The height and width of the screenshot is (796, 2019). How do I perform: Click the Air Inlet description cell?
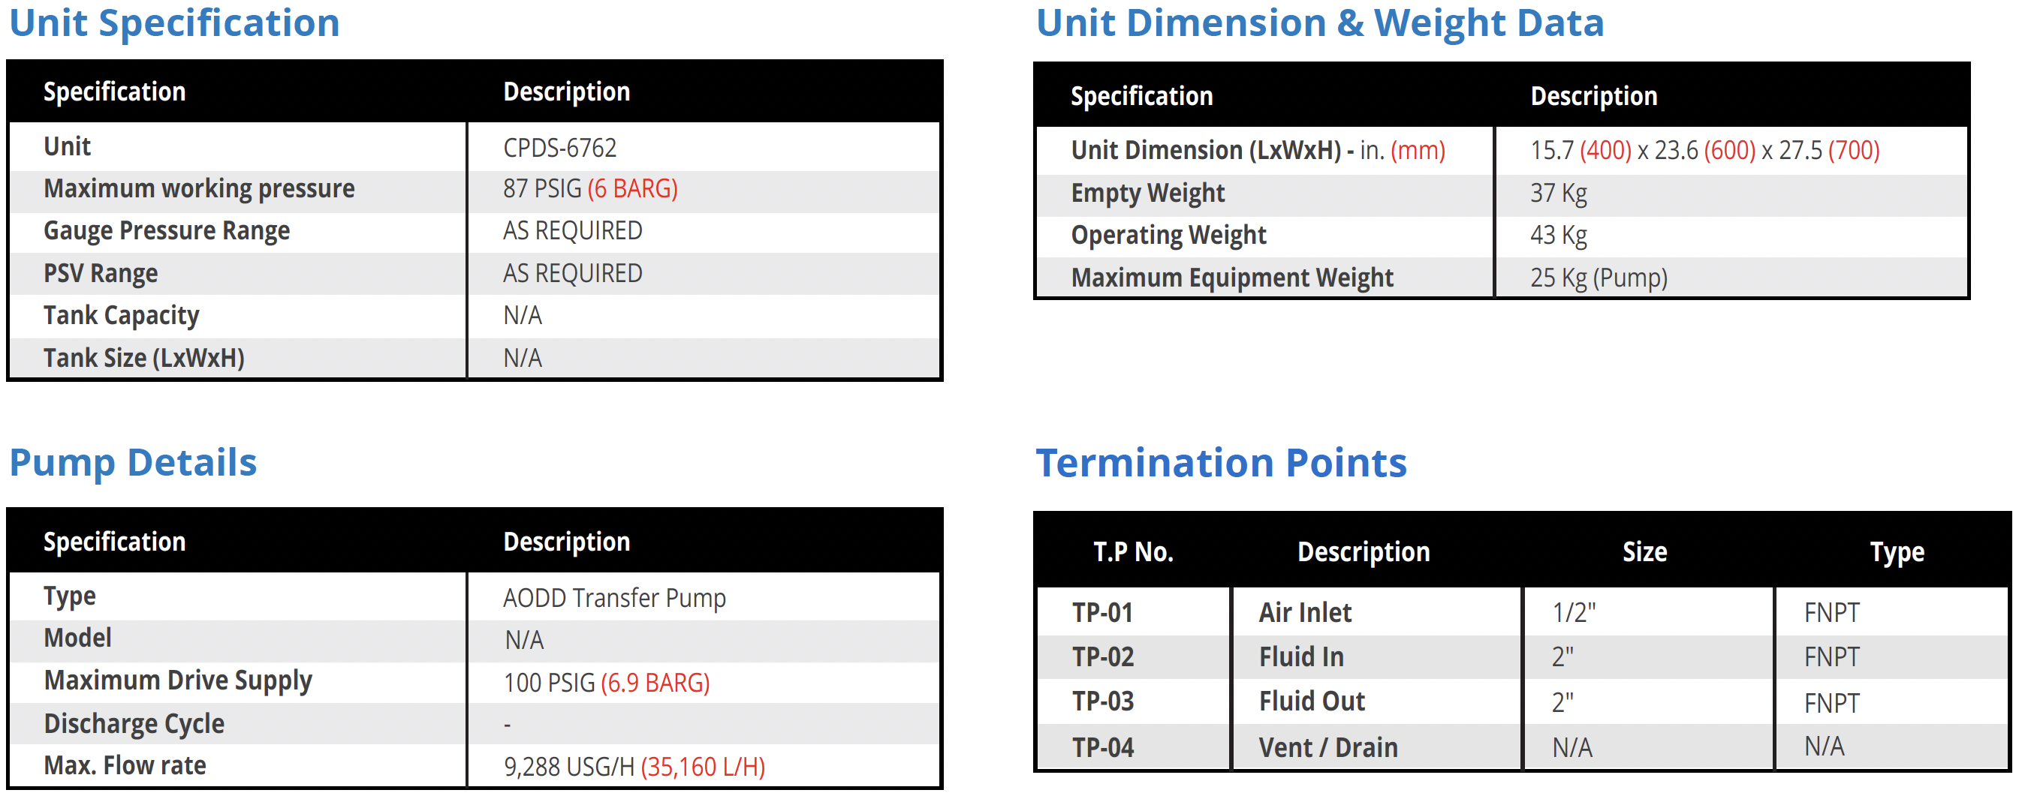pos(1305,613)
